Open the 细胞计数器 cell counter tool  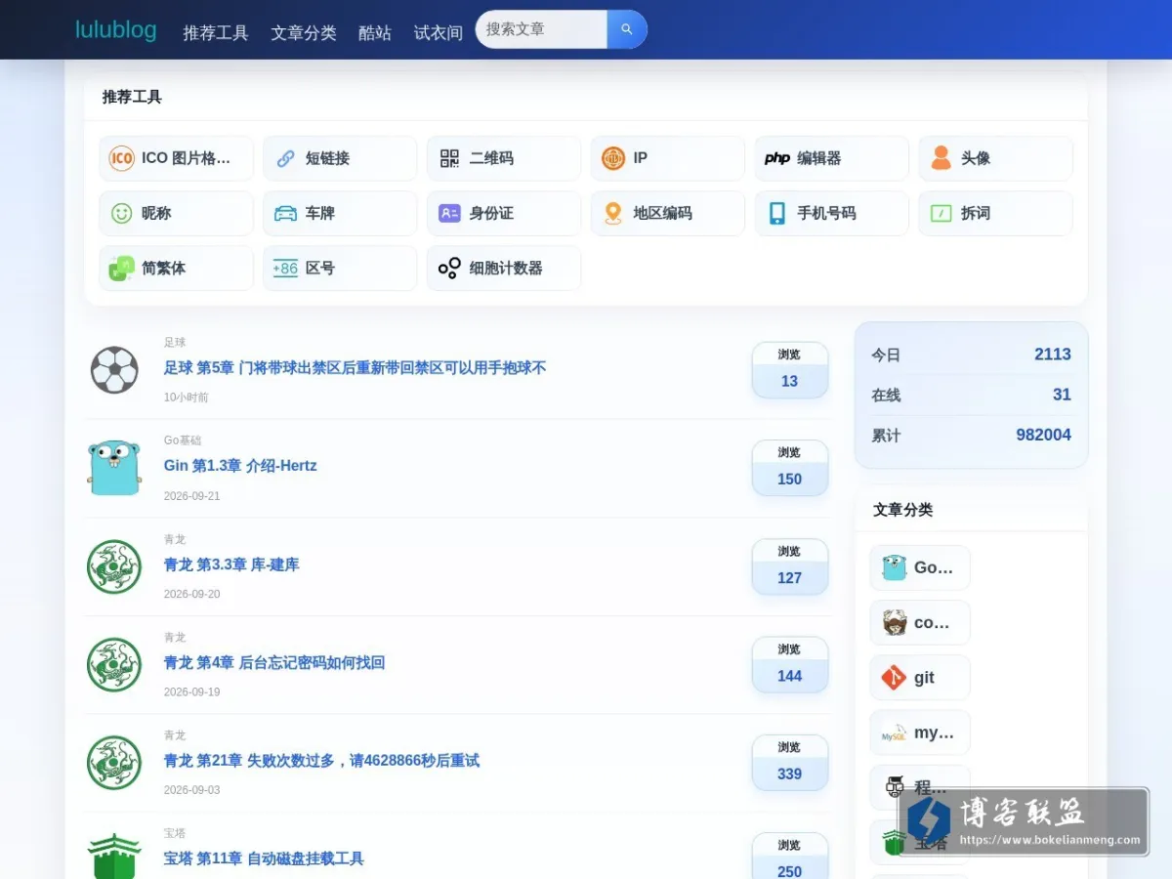pos(504,268)
